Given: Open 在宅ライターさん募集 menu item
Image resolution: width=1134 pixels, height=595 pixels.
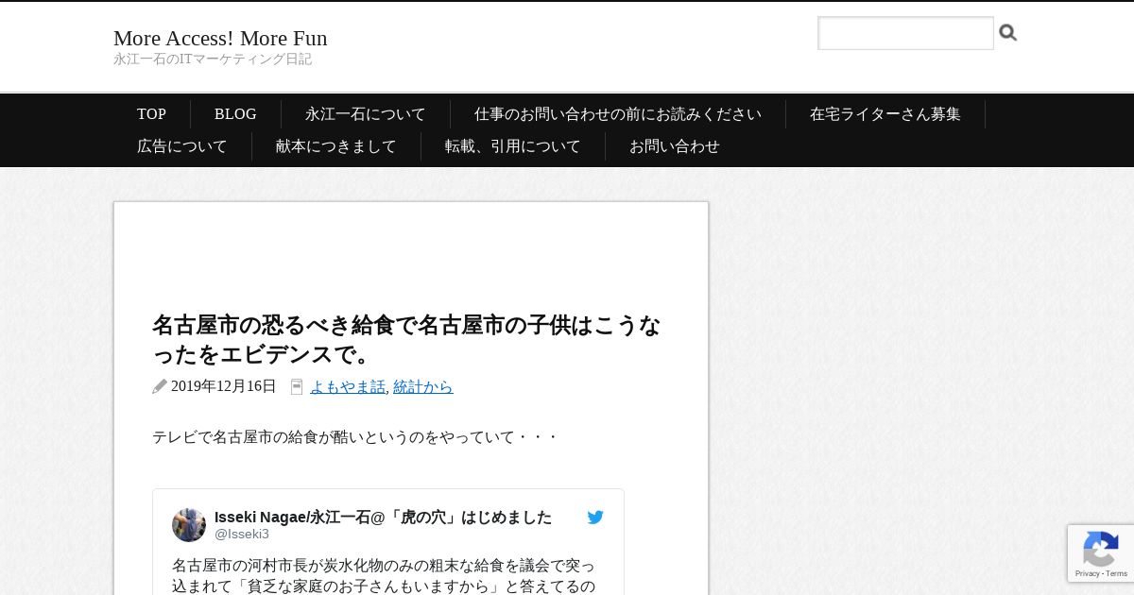Looking at the screenshot, I should coord(885,114).
